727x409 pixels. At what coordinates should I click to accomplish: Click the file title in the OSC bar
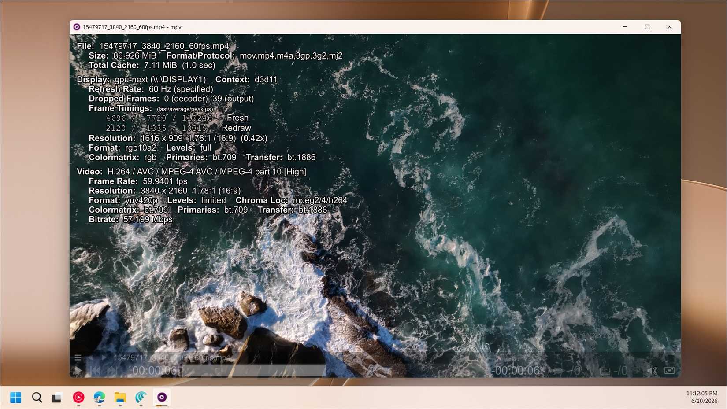click(x=172, y=357)
